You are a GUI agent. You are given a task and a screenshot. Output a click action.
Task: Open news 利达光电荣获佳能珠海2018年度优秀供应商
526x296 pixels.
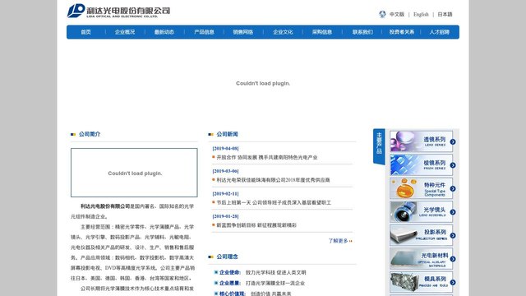pyautogui.click(x=273, y=180)
